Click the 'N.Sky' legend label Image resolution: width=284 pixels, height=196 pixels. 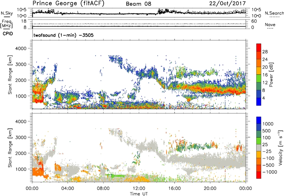click(7, 13)
